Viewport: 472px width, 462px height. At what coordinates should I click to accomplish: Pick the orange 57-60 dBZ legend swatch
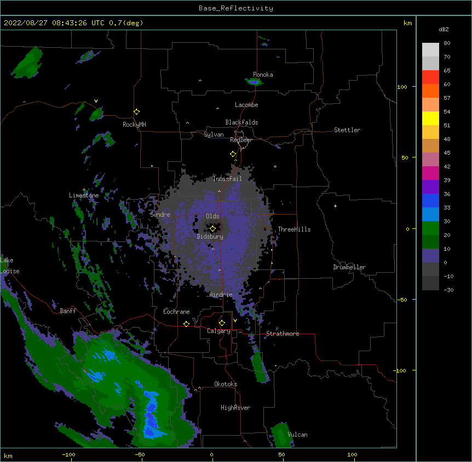(430, 91)
